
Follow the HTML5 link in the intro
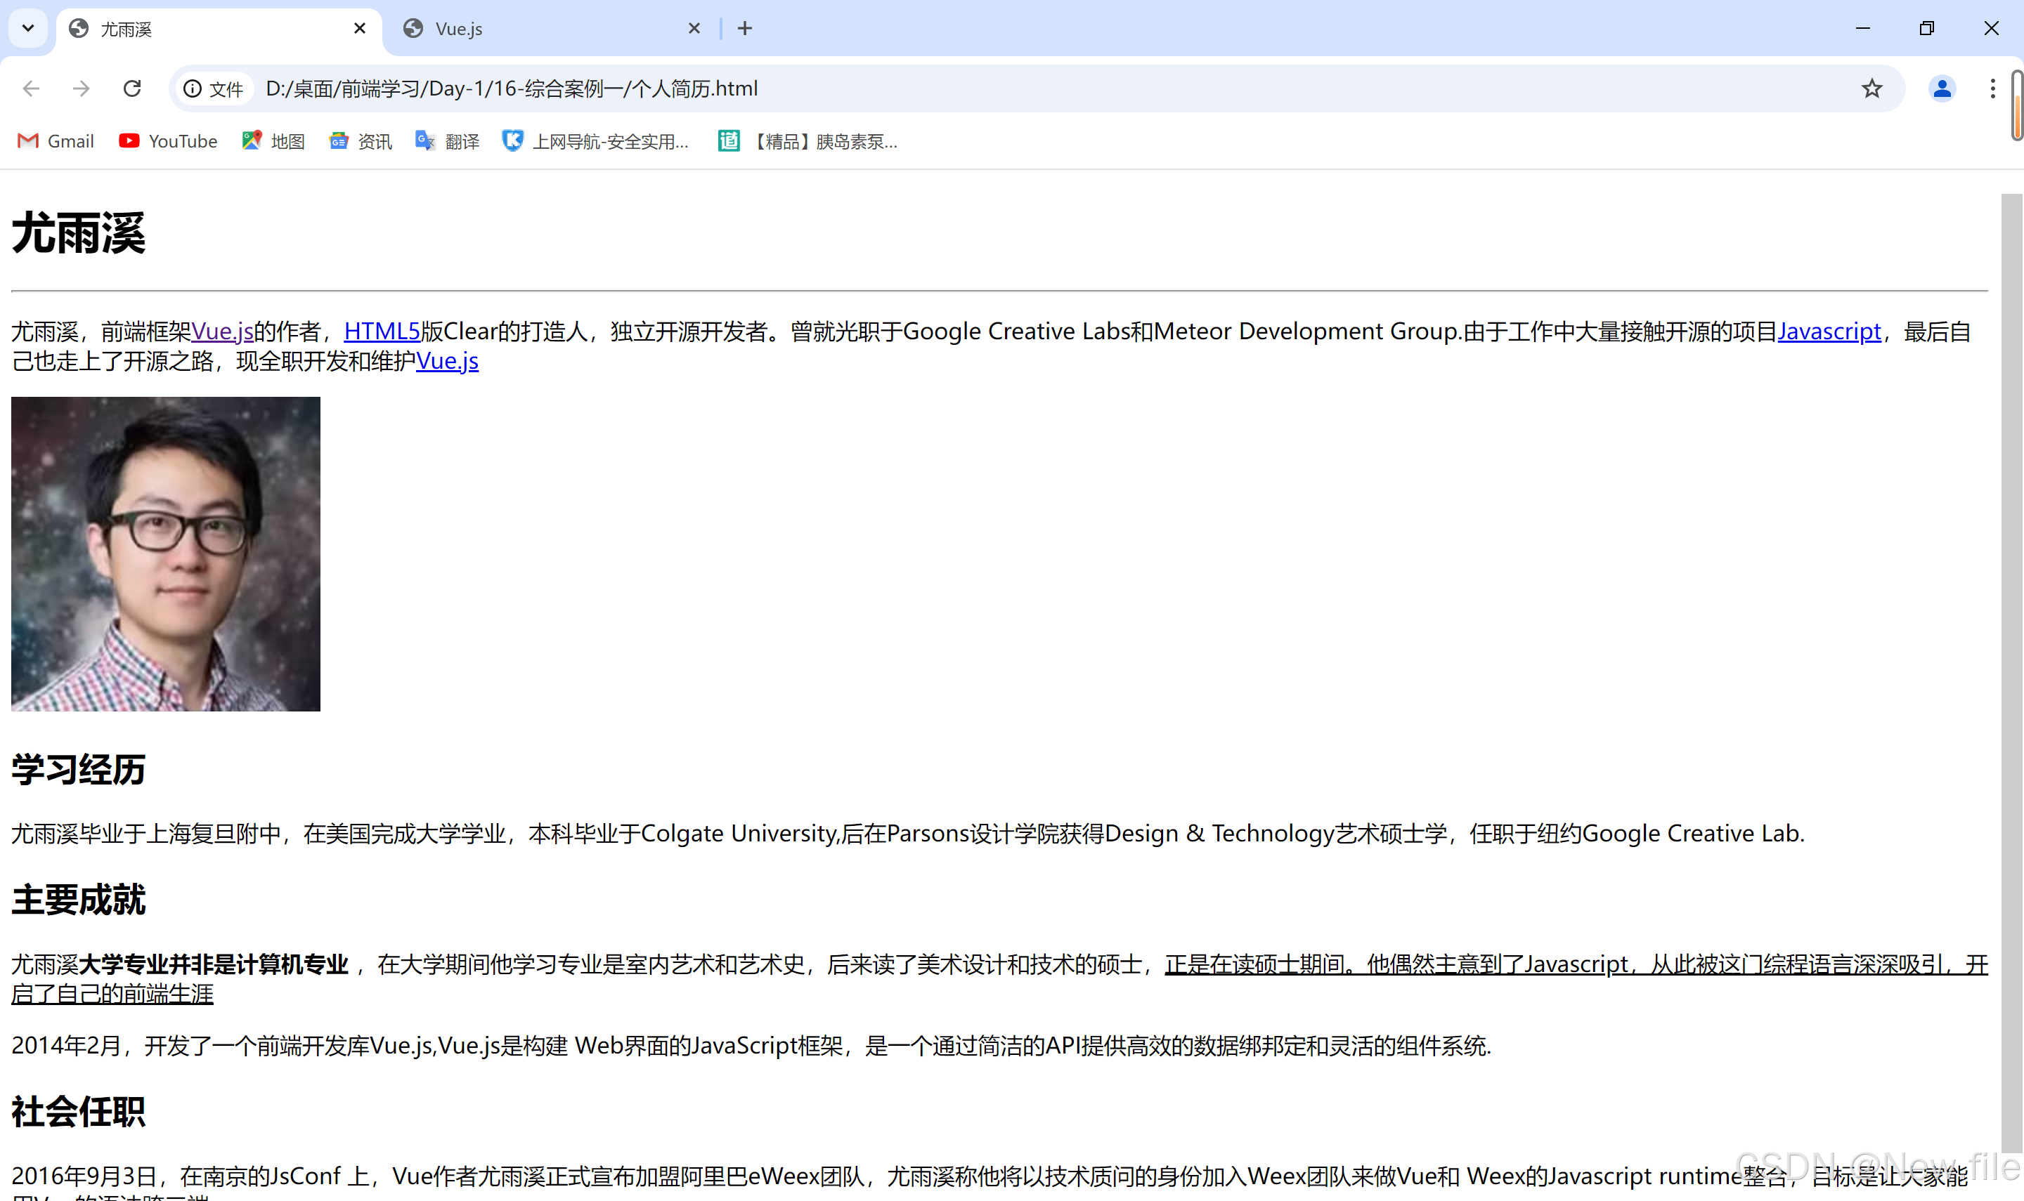point(382,331)
